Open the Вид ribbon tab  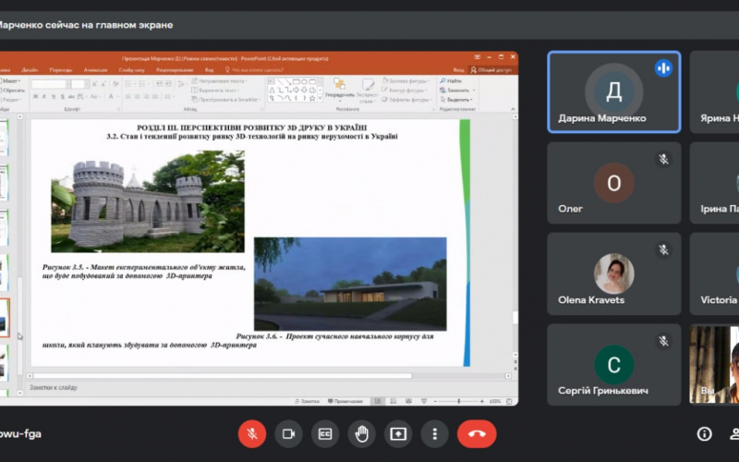(210, 70)
